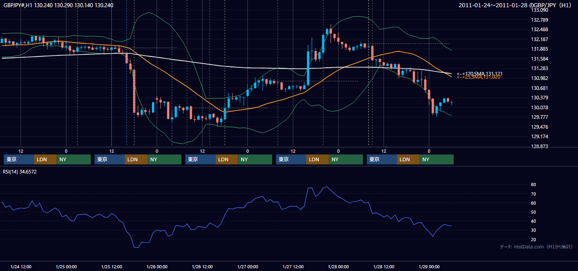
Task: Select the 132.789 price axis label
Action: click(540, 20)
